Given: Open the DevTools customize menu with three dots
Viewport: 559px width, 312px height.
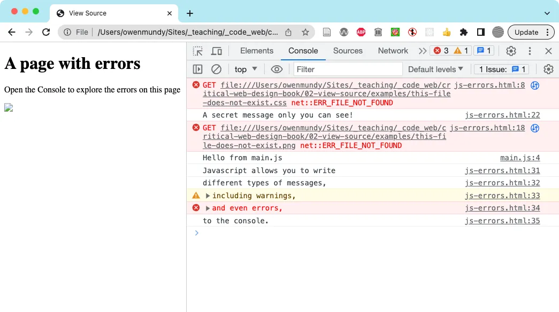Looking at the screenshot, I should (x=530, y=51).
